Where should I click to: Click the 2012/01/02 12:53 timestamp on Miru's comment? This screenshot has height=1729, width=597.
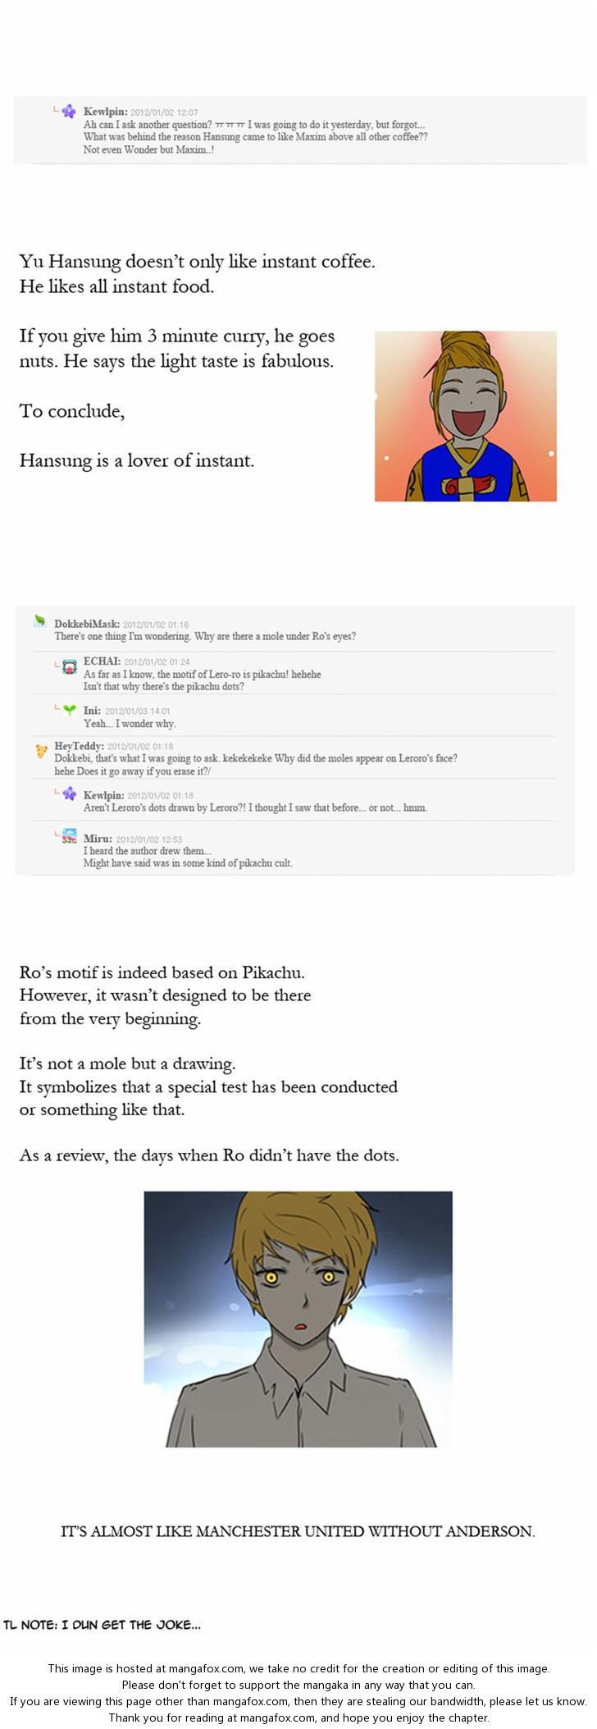pos(149,839)
